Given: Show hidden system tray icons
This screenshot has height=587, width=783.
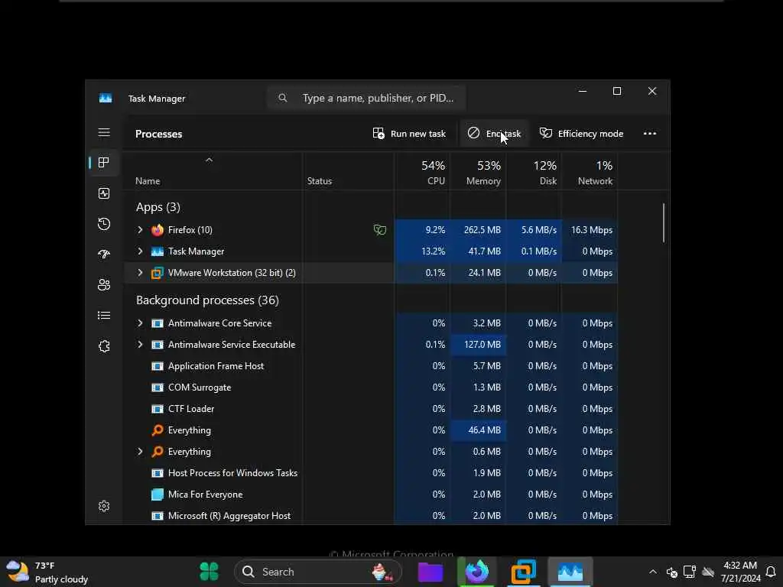Looking at the screenshot, I should pos(653,572).
